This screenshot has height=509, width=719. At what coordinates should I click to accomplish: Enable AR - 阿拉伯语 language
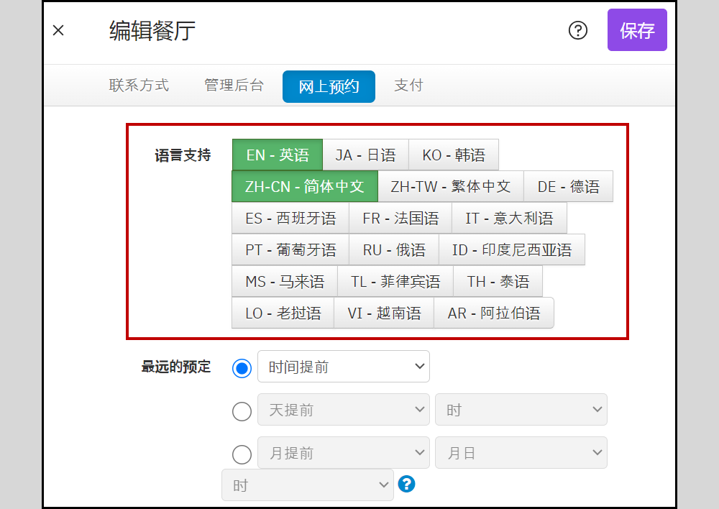click(x=494, y=313)
